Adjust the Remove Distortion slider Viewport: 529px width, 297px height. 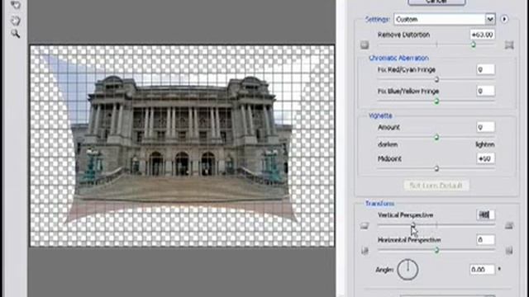(473, 45)
